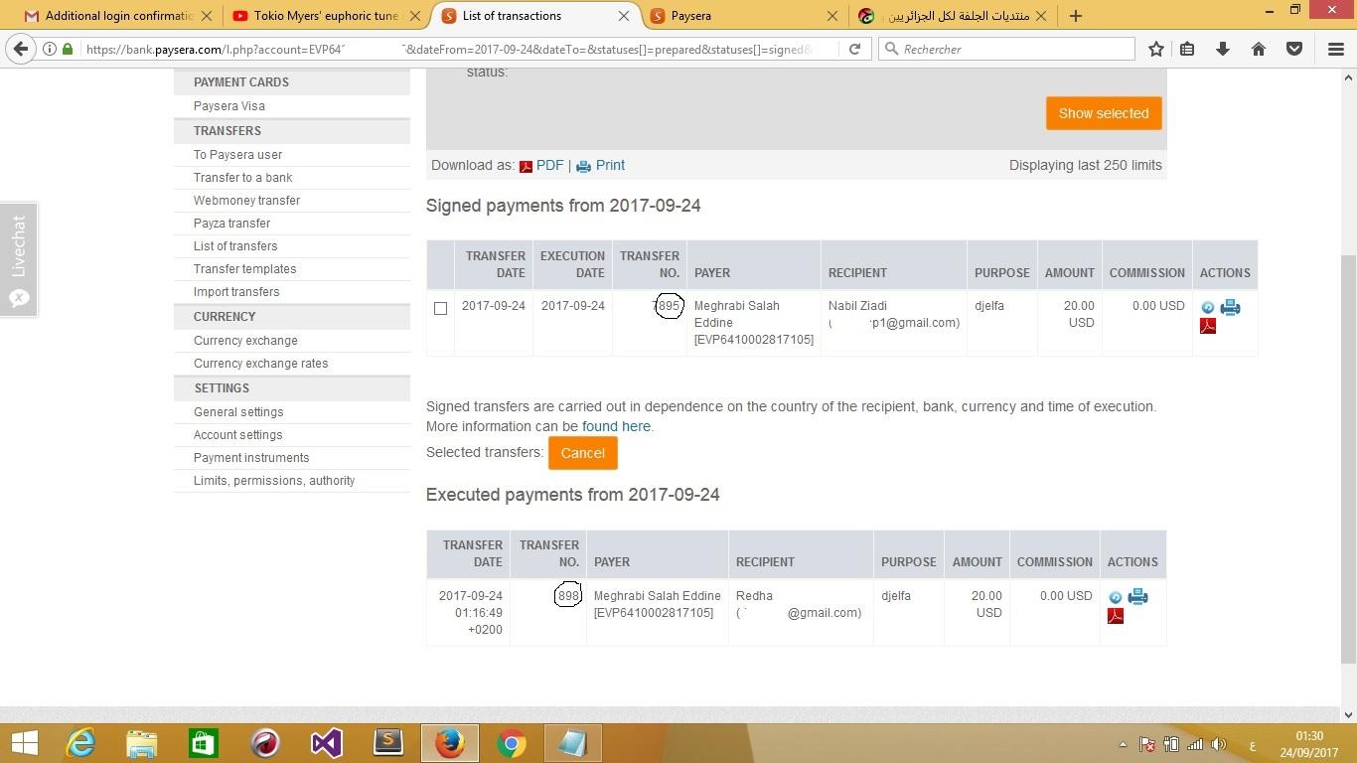Open the Pocket icon in toolbar
The width and height of the screenshot is (1357, 763).
(x=1294, y=49)
